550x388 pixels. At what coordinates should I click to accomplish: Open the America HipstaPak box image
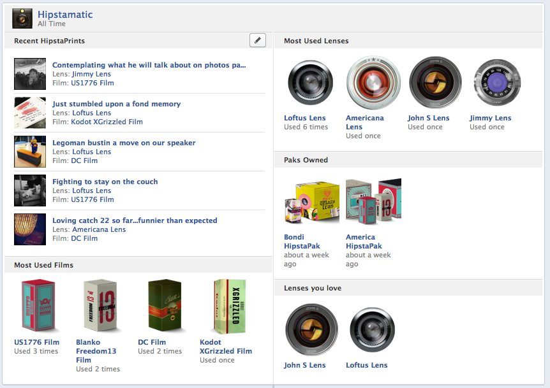click(x=373, y=201)
